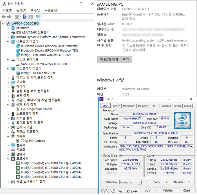This screenshot has height=195, width=197.
Task: Collapse the 카메라 category
Action: tap(8, 136)
